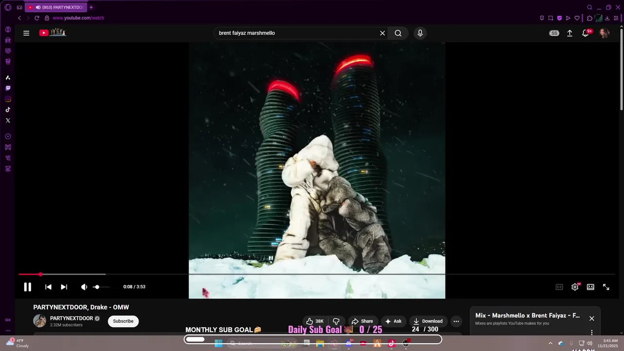Viewport: 624px width, 351px height.
Task: Click the Ask button
Action: click(x=393, y=321)
